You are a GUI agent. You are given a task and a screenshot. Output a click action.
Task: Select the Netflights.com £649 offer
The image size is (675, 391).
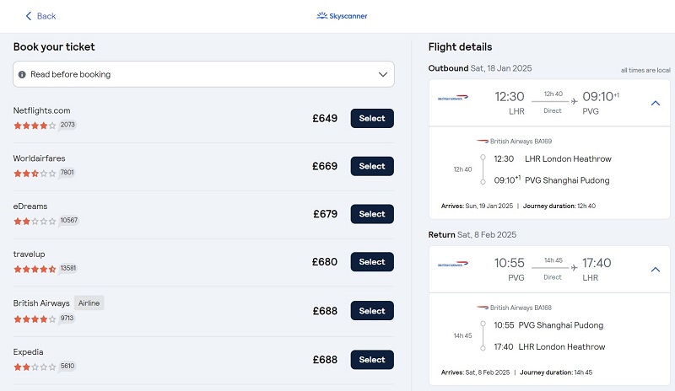(x=372, y=118)
